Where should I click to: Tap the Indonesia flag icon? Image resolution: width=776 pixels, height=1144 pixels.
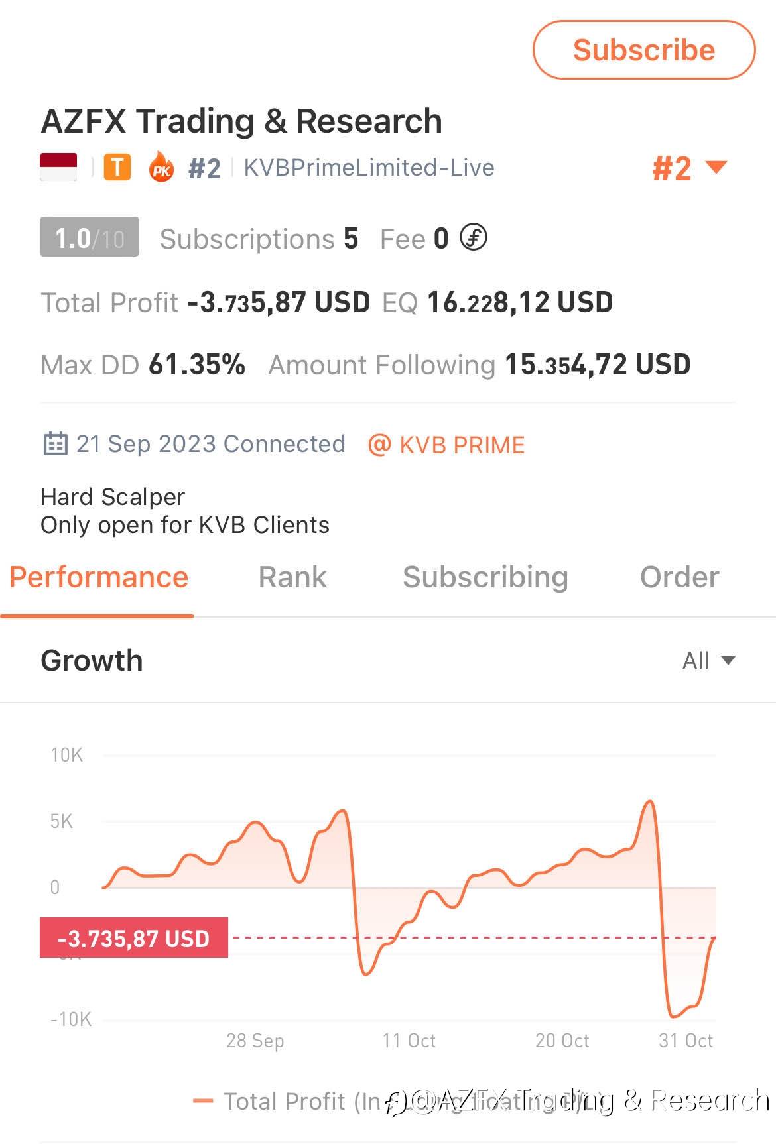click(58, 167)
